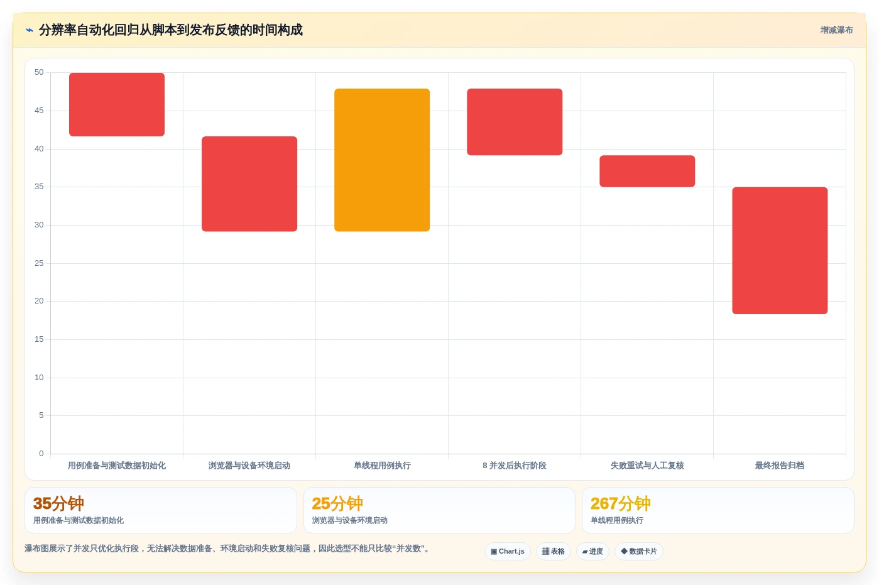Click the x-axis label 失败重试与人工复核
Screen dimensions: 879x585
647,466
